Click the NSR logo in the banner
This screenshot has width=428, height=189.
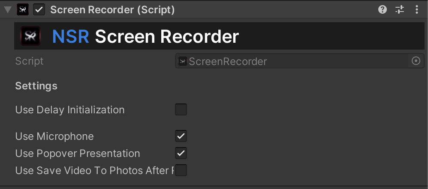[x=30, y=36]
